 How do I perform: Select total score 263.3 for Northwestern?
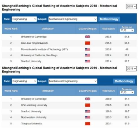(x=108, y=117)
